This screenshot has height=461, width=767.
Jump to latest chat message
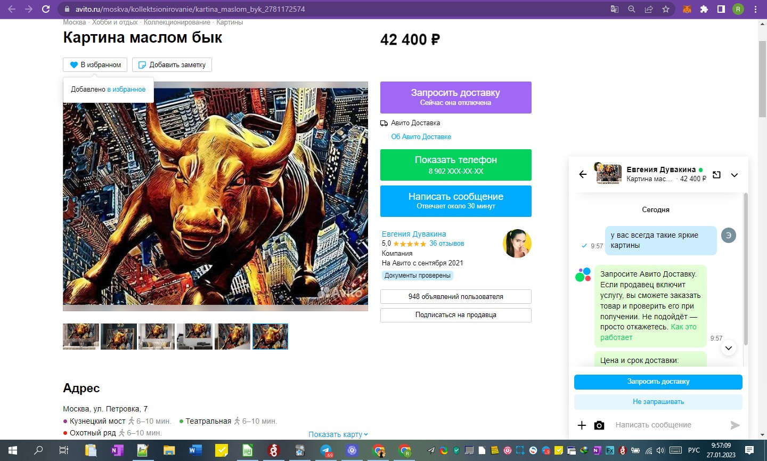pyautogui.click(x=728, y=348)
